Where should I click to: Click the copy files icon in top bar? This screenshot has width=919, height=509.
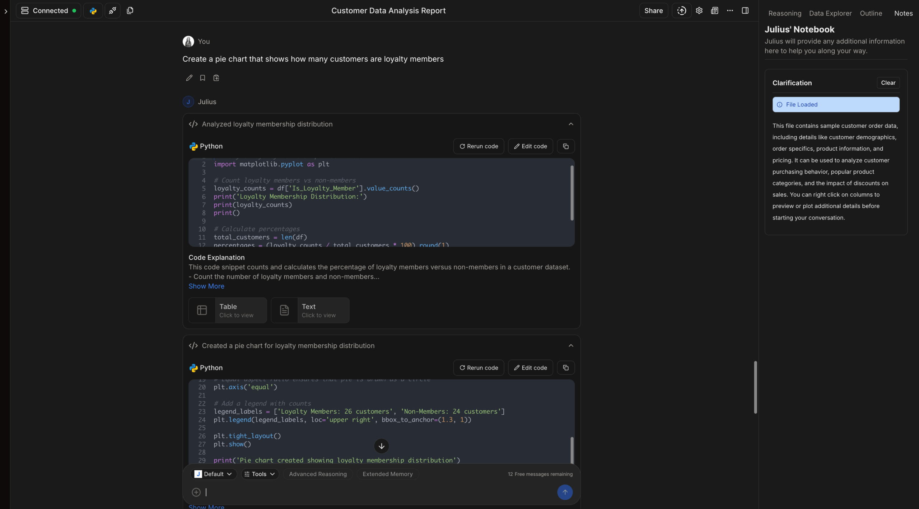click(x=130, y=11)
